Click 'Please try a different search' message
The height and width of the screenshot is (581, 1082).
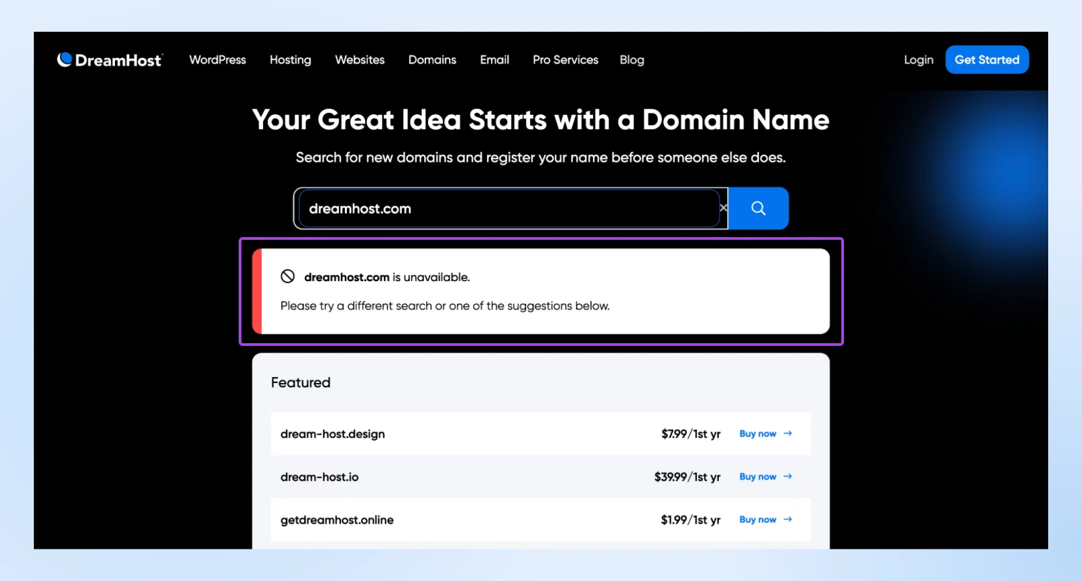click(x=445, y=306)
